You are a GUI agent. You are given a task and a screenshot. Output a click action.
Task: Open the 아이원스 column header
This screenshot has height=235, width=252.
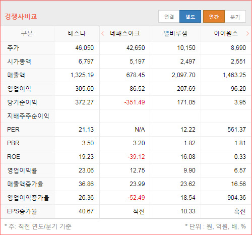(226, 33)
